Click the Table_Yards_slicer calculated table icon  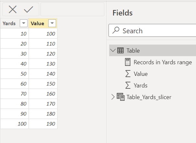tap(121, 97)
